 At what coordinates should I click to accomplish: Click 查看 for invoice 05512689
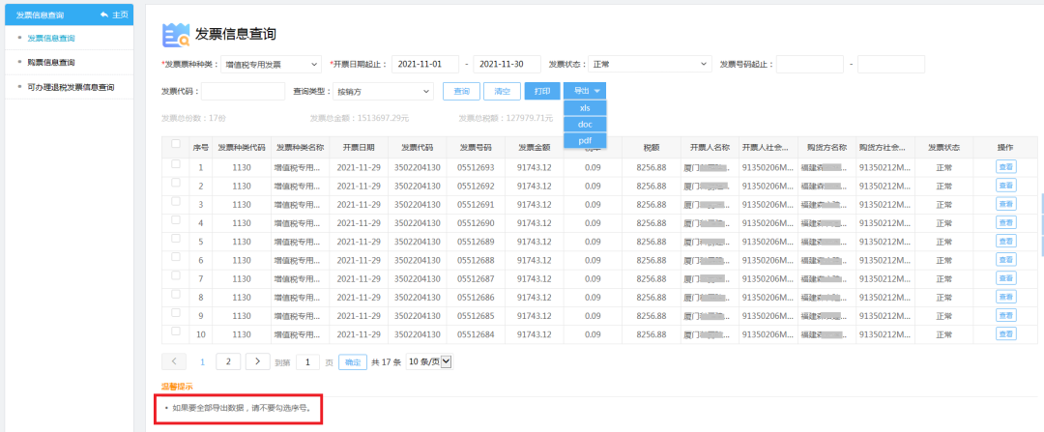click(x=1006, y=241)
